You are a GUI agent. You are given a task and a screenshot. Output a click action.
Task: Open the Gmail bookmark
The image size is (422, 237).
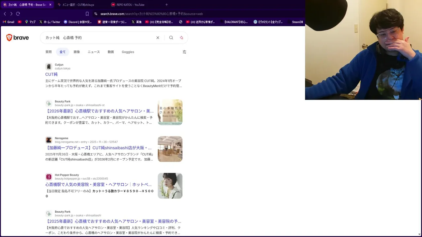coord(8,22)
